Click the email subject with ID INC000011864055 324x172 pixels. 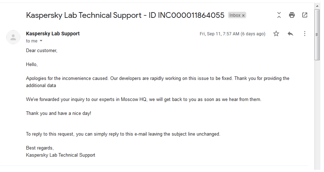[125, 15]
